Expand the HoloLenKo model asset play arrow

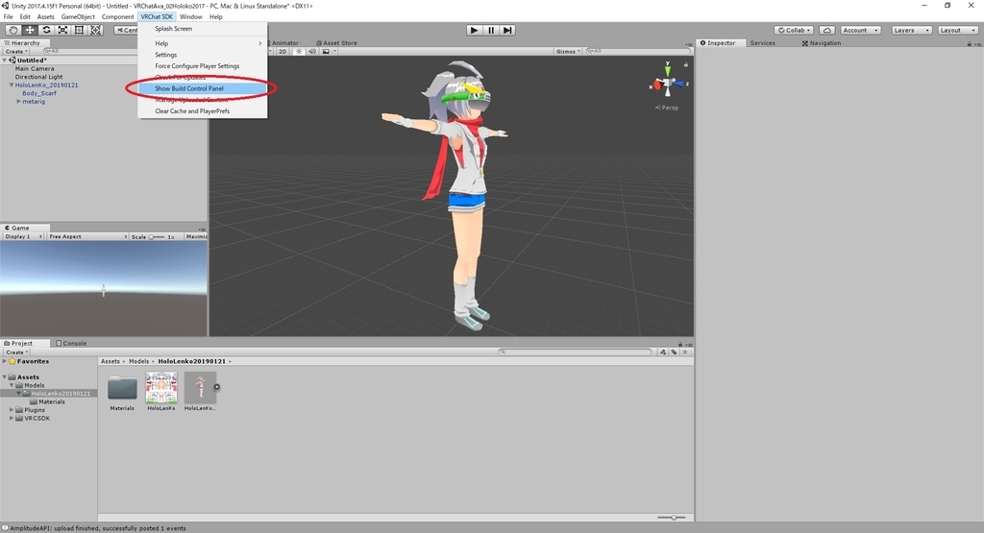tap(216, 387)
